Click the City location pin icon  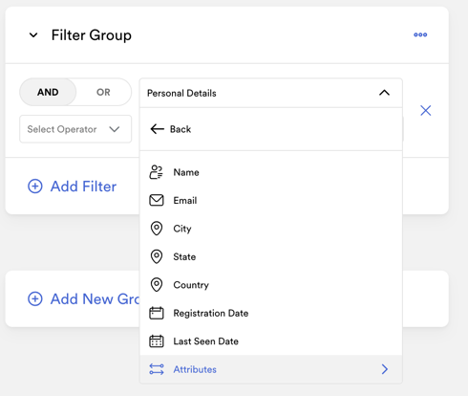(x=157, y=229)
